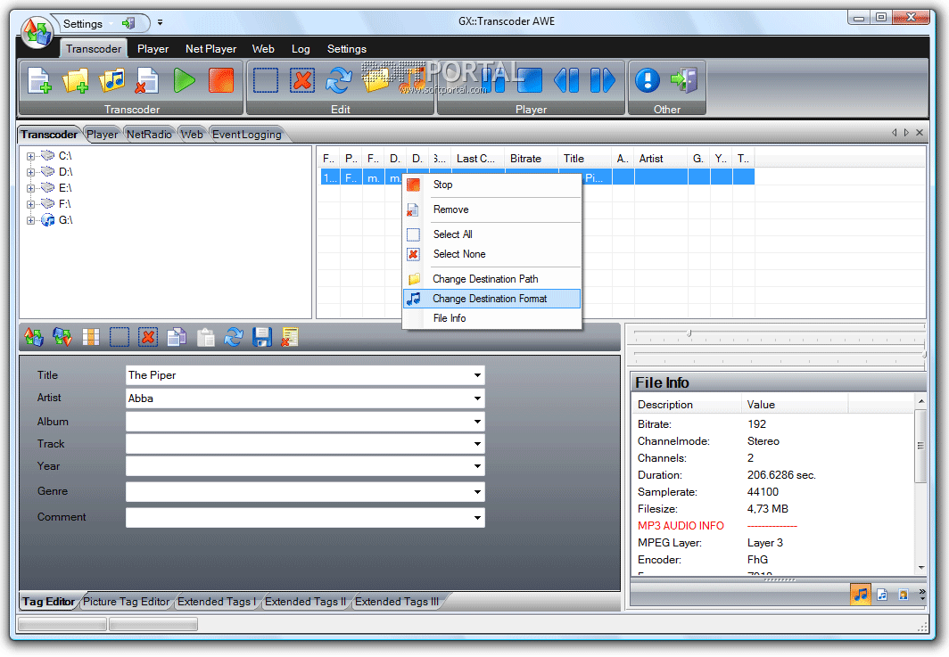
Task: Open the Artist field dropdown arrow
Action: pos(477,398)
